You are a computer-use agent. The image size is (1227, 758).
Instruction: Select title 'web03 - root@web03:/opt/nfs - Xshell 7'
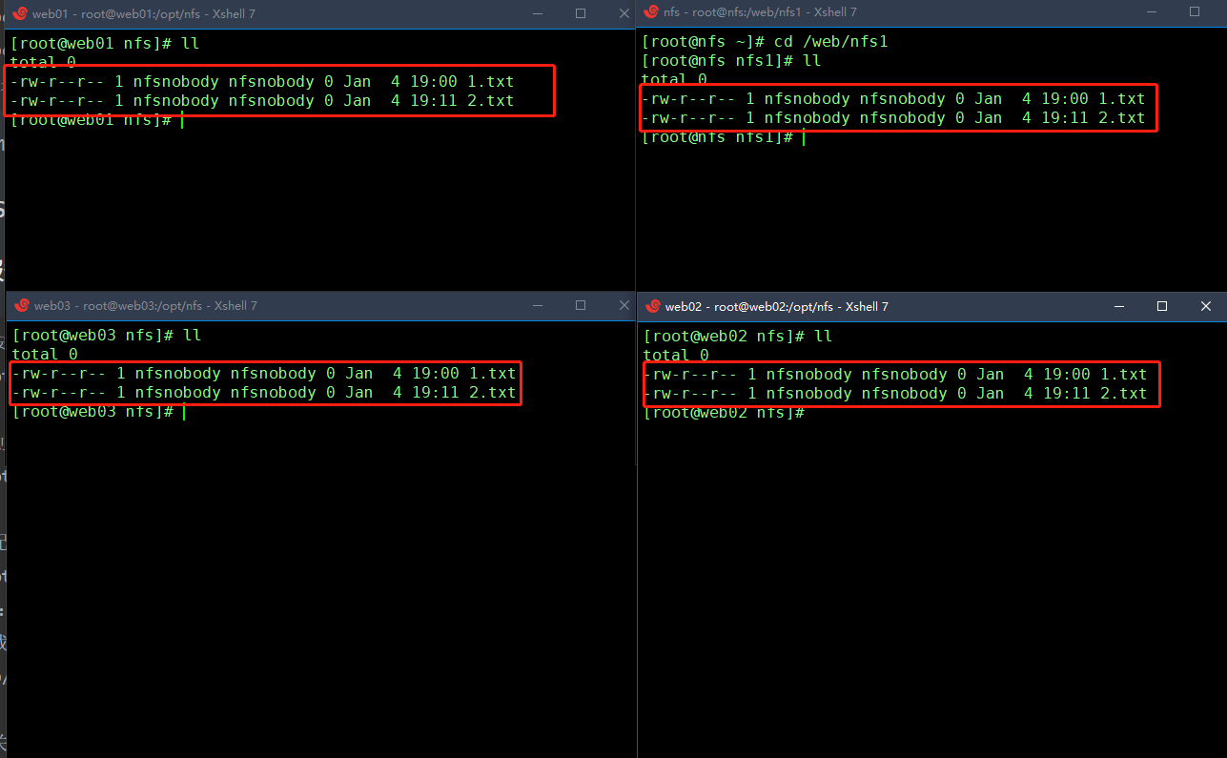pos(146,306)
